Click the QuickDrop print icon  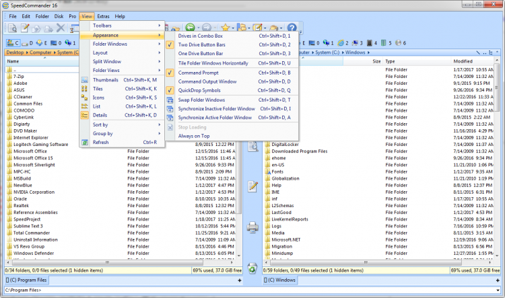point(252,227)
